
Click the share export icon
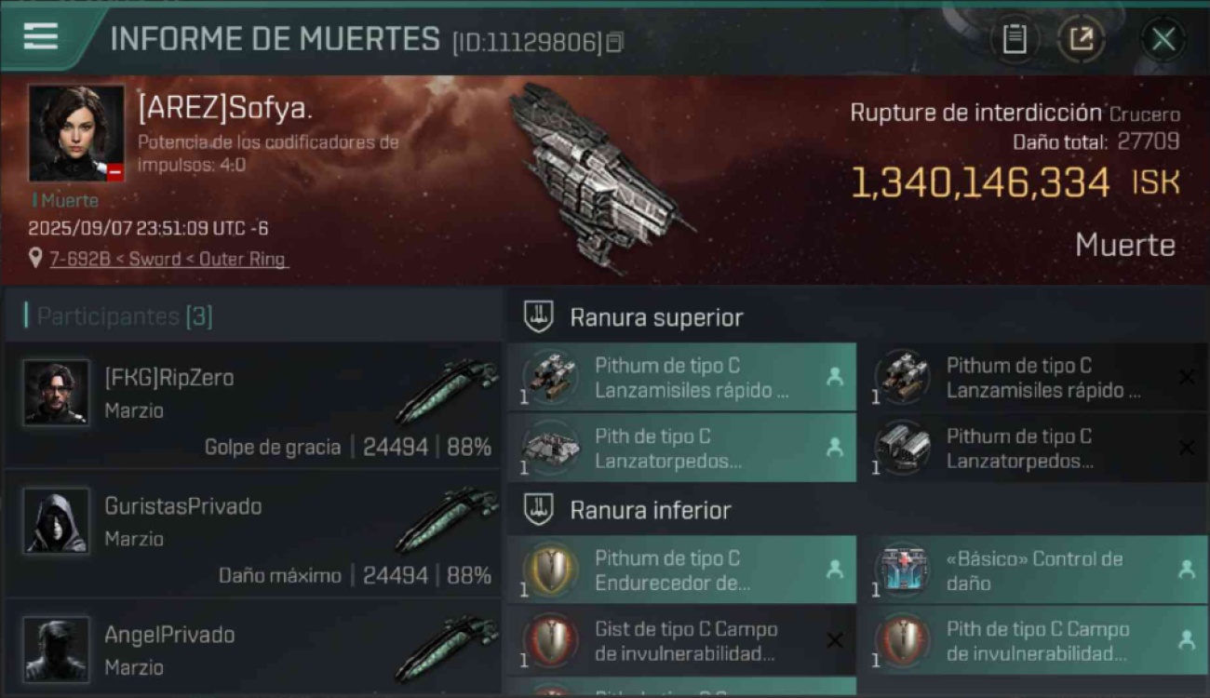coord(1081,39)
